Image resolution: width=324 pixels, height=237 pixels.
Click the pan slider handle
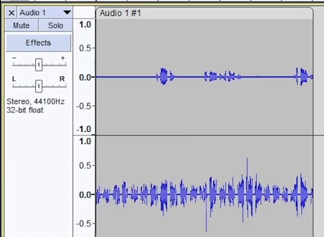[39, 86]
